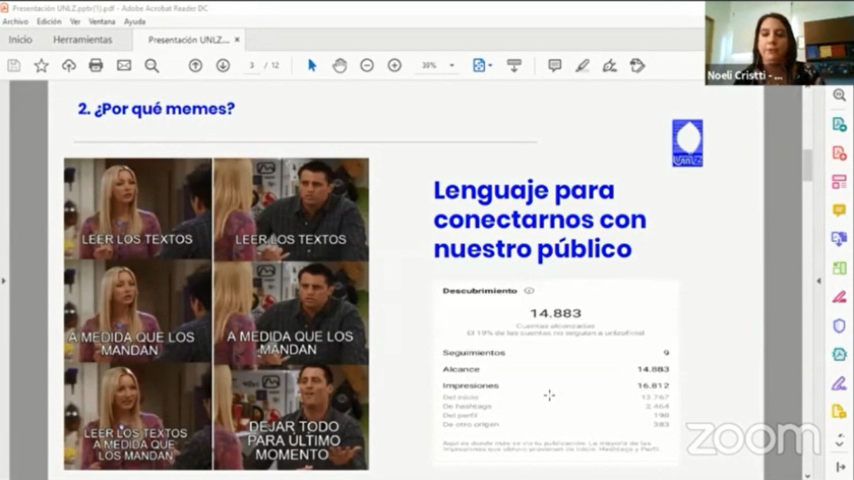Select the hand pan tool
The height and width of the screenshot is (480, 854).
(340, 65)
